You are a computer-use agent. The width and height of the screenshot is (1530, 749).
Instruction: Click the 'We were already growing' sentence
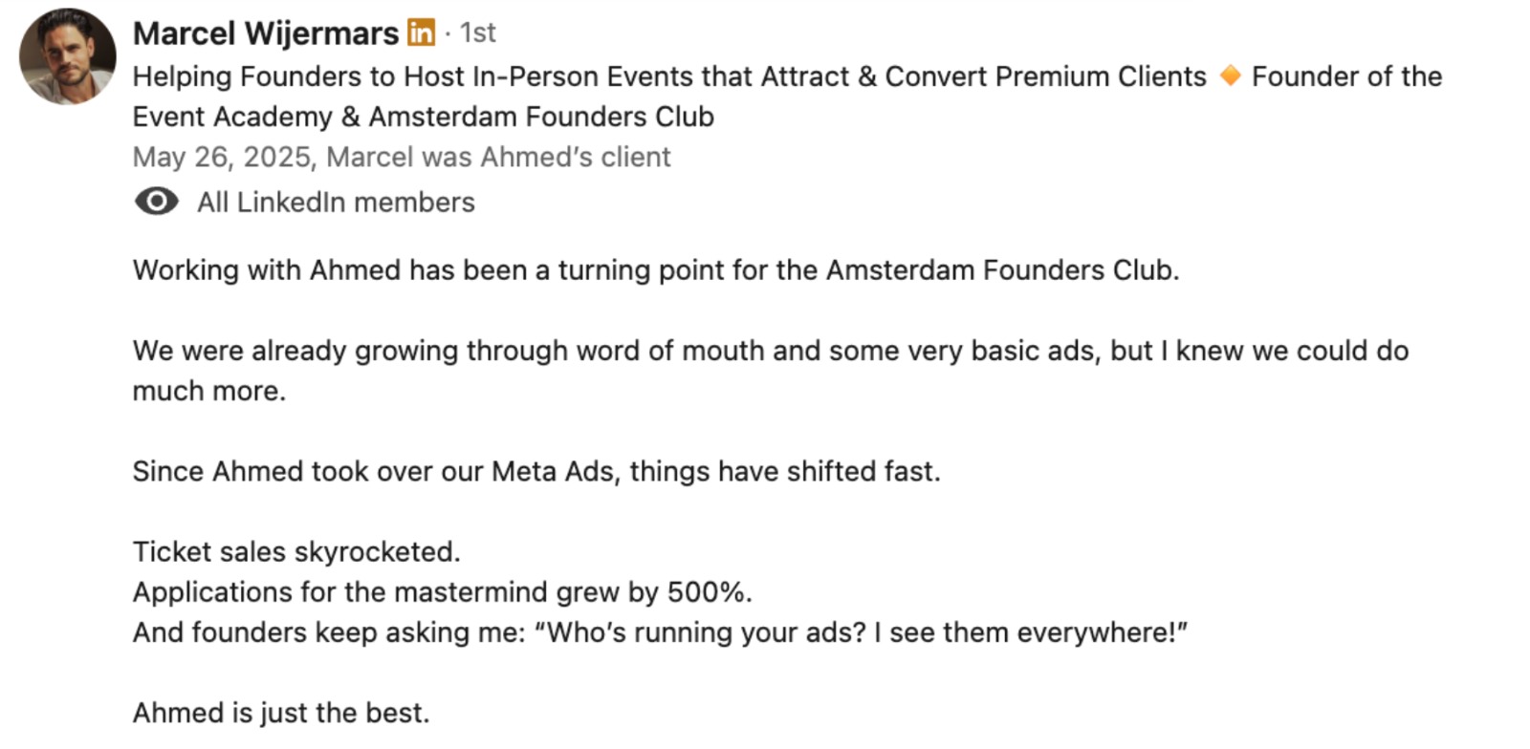(770, 351)
